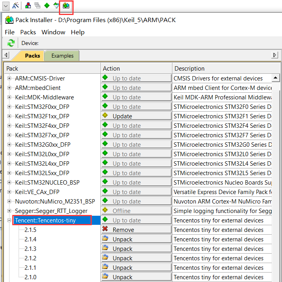Image resolution: width=282 pixels, height=282 pixels.
Task: Click green diamond icon for STM32L5xx_DFP
Action: click(105, 172)
